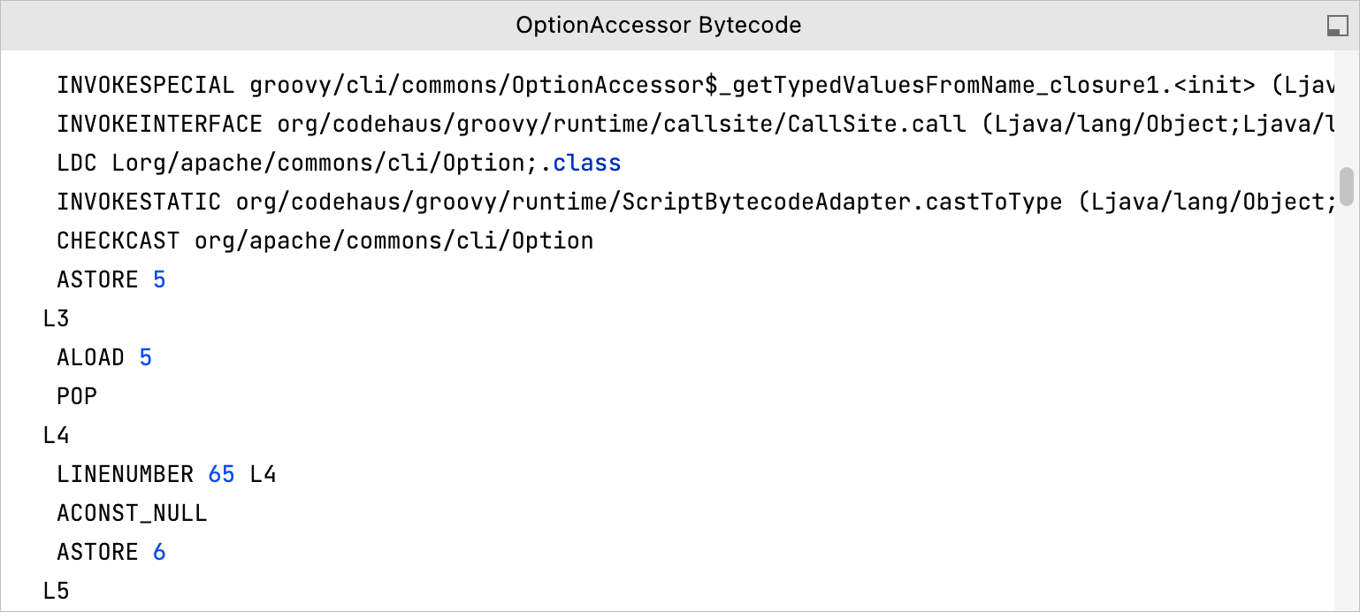Click the blue 6 after ASTORE
Screen dimensions: 1360x612
point(157,552)
